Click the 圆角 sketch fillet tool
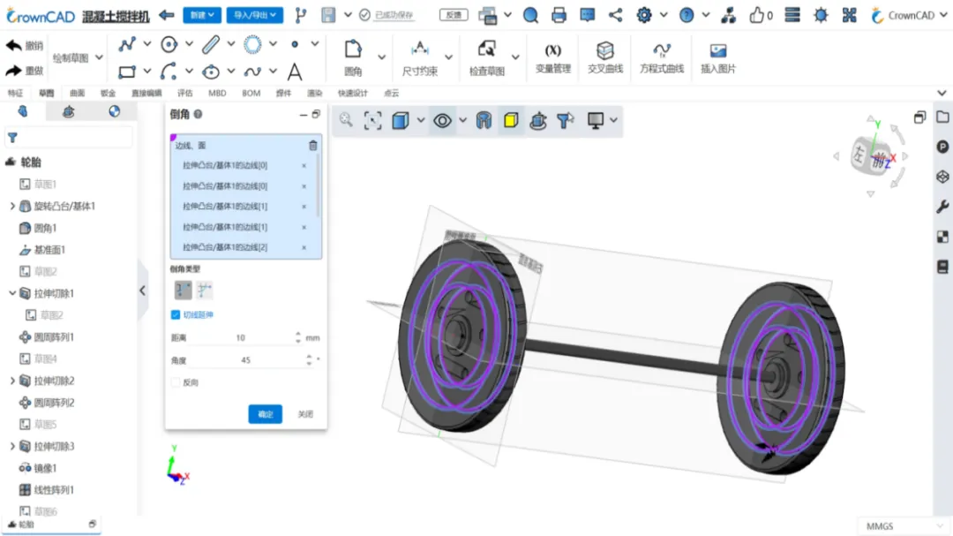The image size is (953, 536). click(353, 58)
